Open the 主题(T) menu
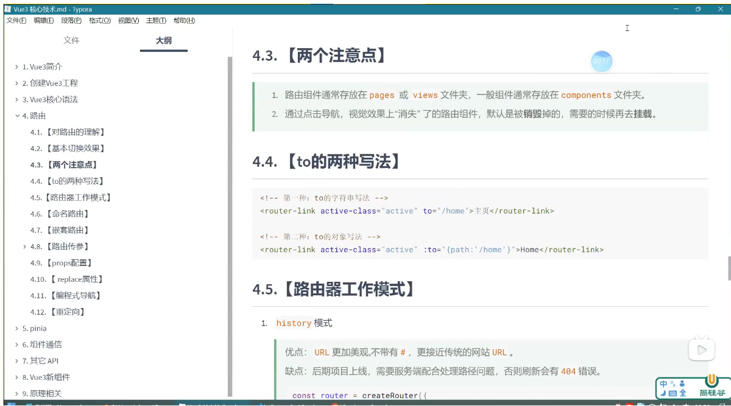Image resolution: width=731 pixels, height=406 pixels. point(156,20)
